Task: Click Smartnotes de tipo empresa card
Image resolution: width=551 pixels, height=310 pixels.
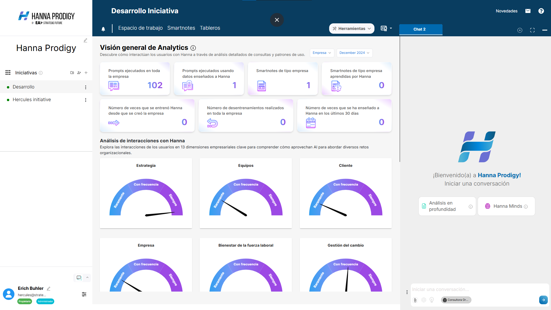Action: 283,78
